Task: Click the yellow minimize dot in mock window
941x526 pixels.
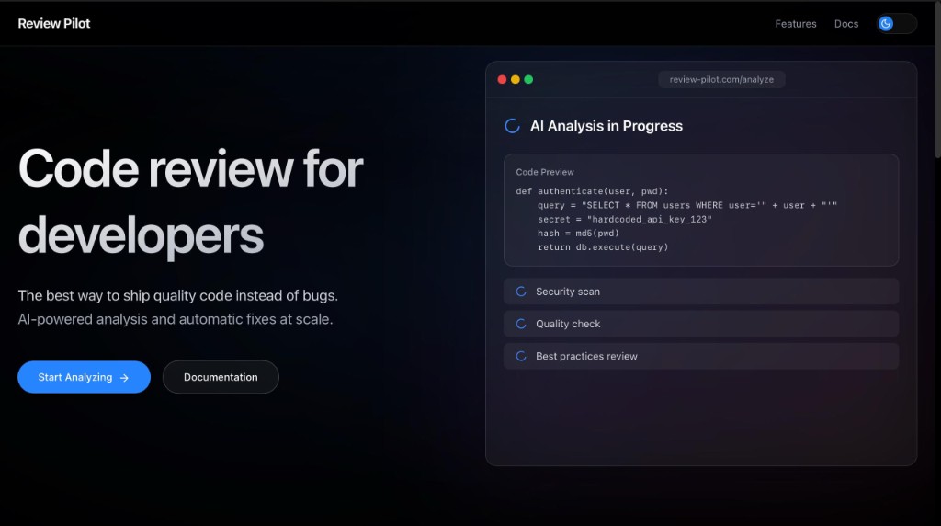Action: click(515, 79)
